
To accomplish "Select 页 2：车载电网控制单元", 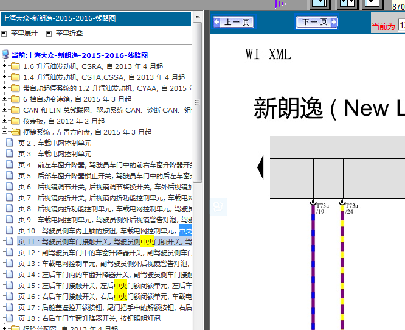I will (55, 143).
